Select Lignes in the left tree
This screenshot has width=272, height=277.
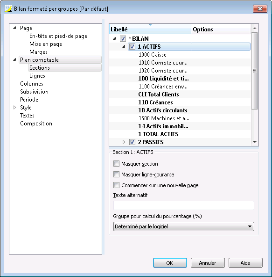37,76
